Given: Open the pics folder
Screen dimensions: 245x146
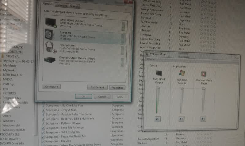Looking at the screenshot, I should tap(5, 89).
